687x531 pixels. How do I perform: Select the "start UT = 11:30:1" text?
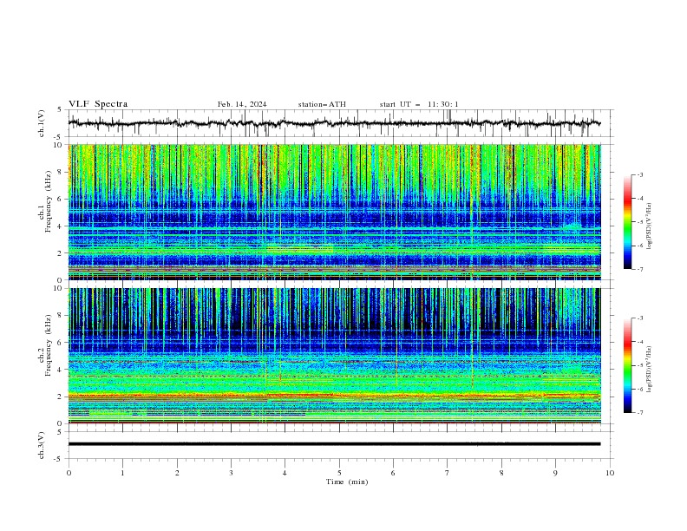(419, 104)
